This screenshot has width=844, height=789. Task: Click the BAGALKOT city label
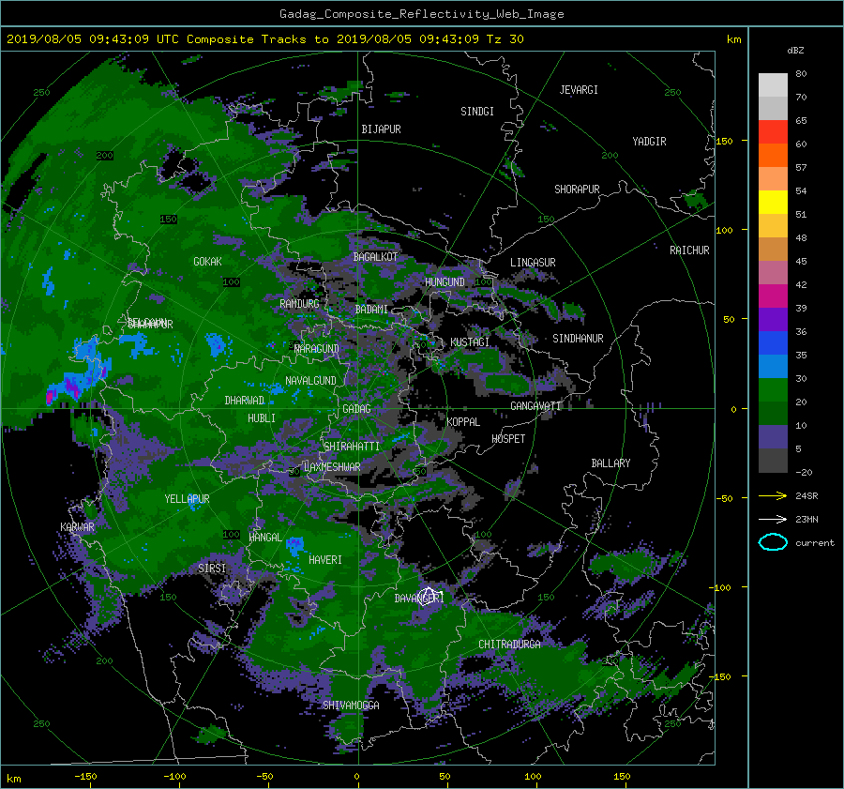tap(375, 257)
